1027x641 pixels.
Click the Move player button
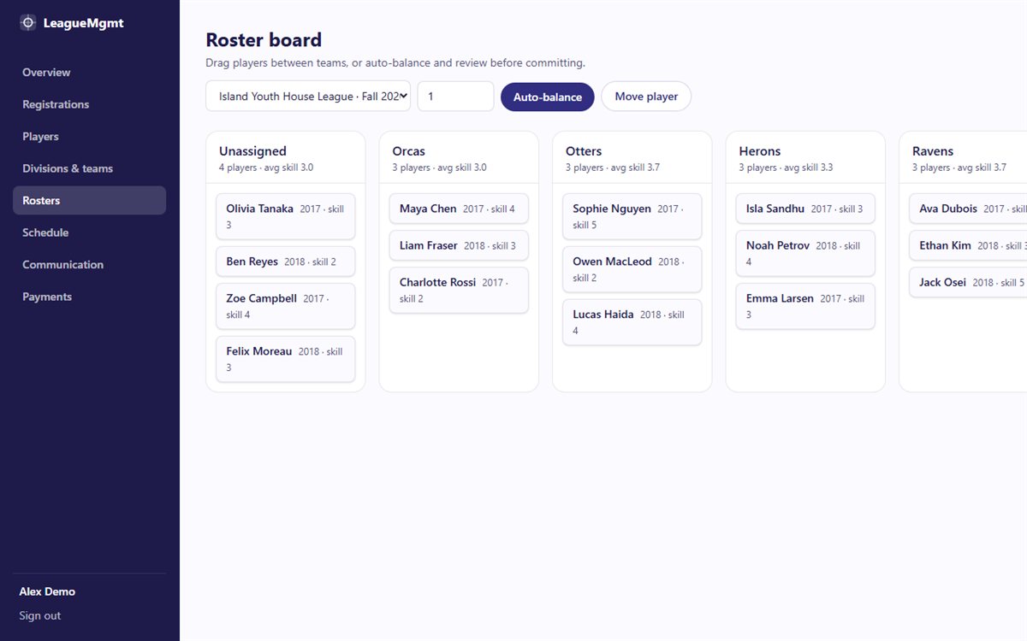[646, 97]
